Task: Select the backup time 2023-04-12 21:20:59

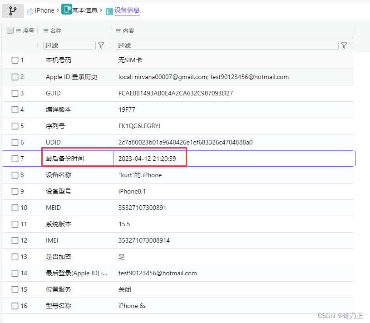Action: pyautogui.click(x=147, y=159)
